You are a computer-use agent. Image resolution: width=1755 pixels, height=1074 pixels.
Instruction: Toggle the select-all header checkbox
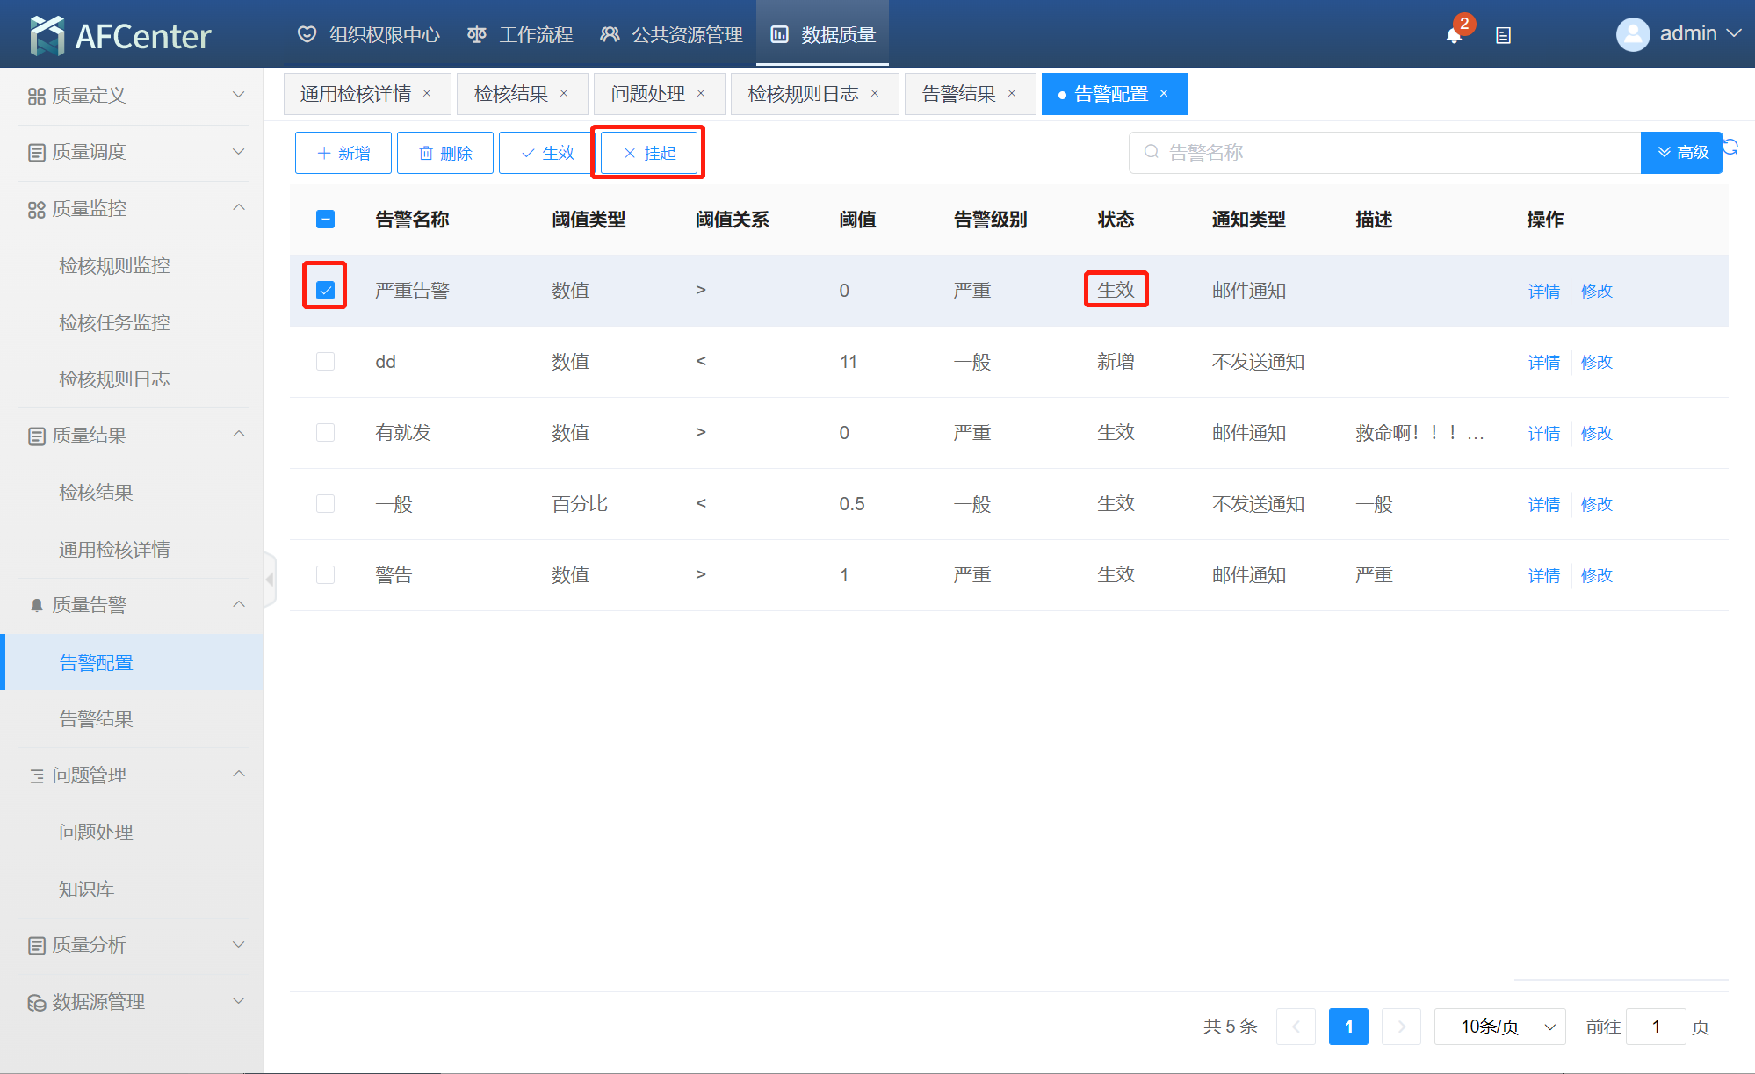325,219
